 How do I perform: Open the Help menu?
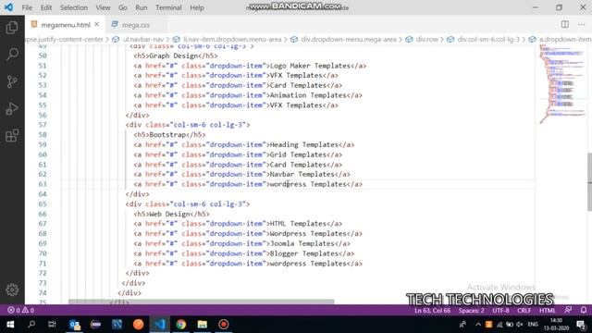click(197, 7)
